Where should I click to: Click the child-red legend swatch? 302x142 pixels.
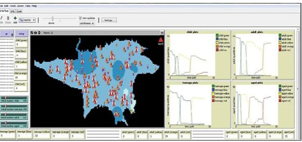tap(217, 50)
